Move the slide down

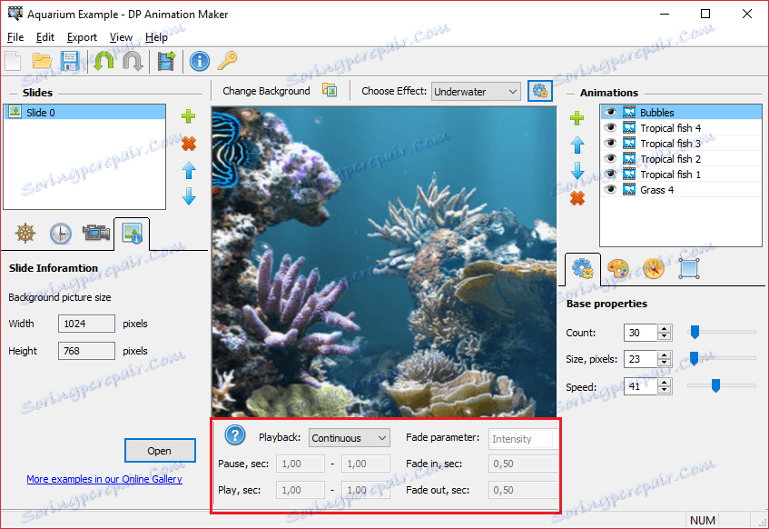(189, 196)
